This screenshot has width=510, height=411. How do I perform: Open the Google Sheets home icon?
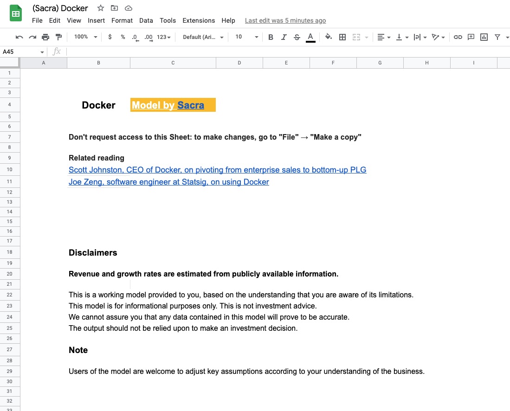click(16, 13)
